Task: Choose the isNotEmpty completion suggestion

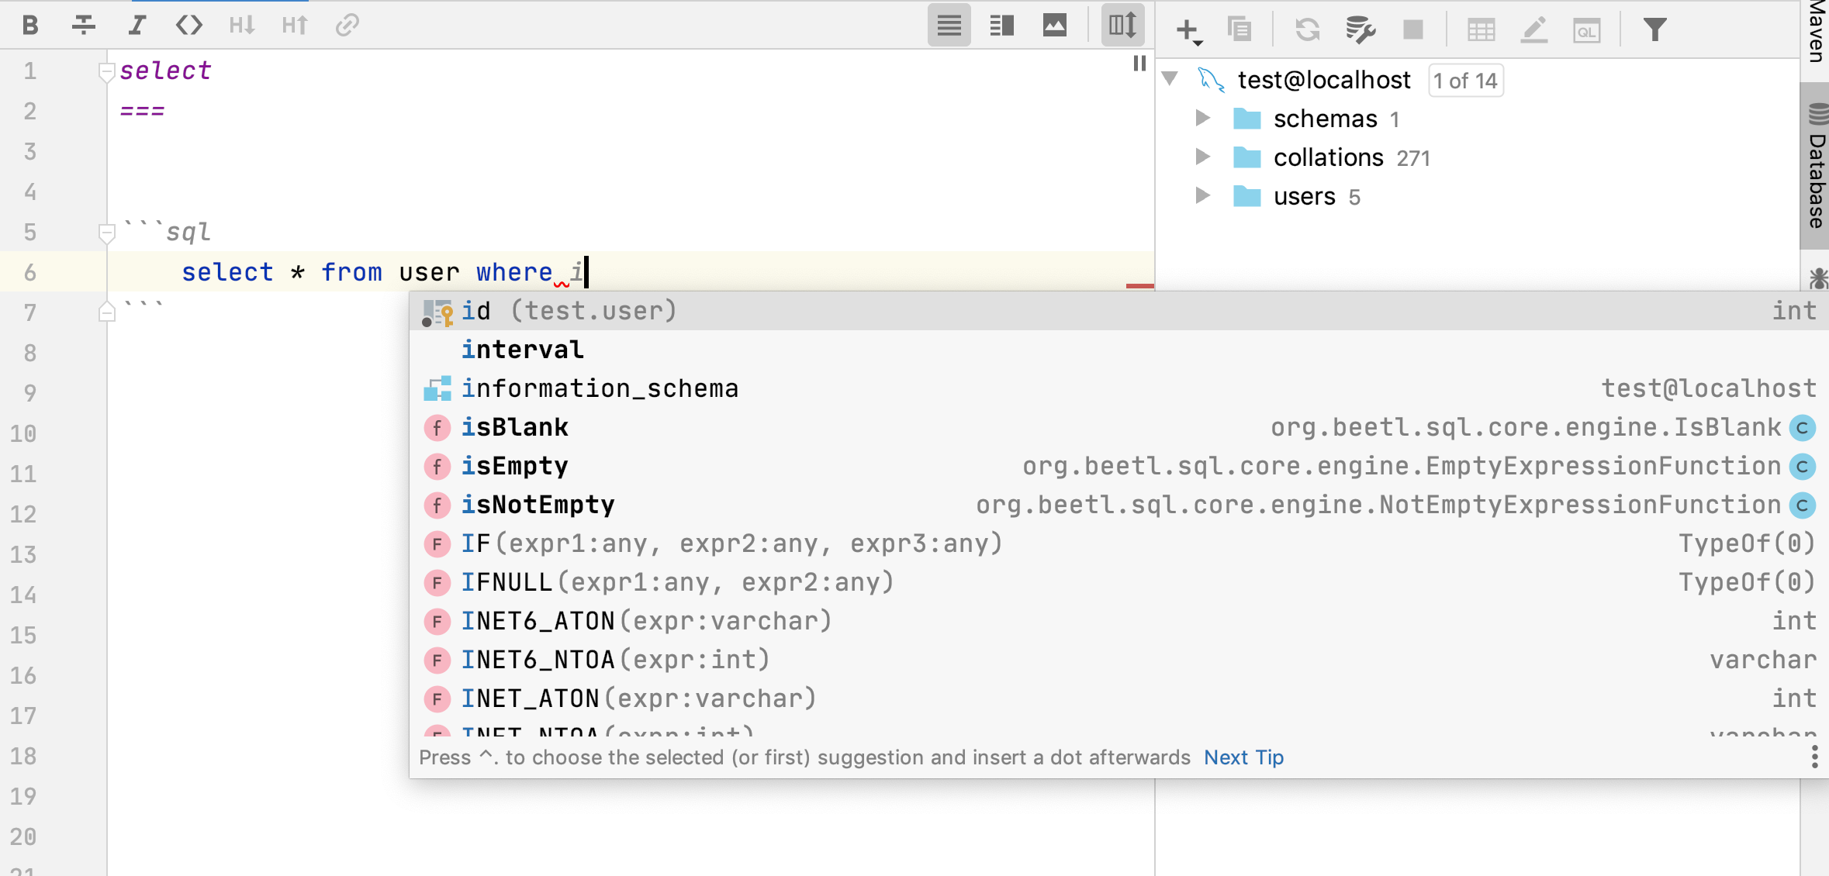Action: tap(538, 505)
